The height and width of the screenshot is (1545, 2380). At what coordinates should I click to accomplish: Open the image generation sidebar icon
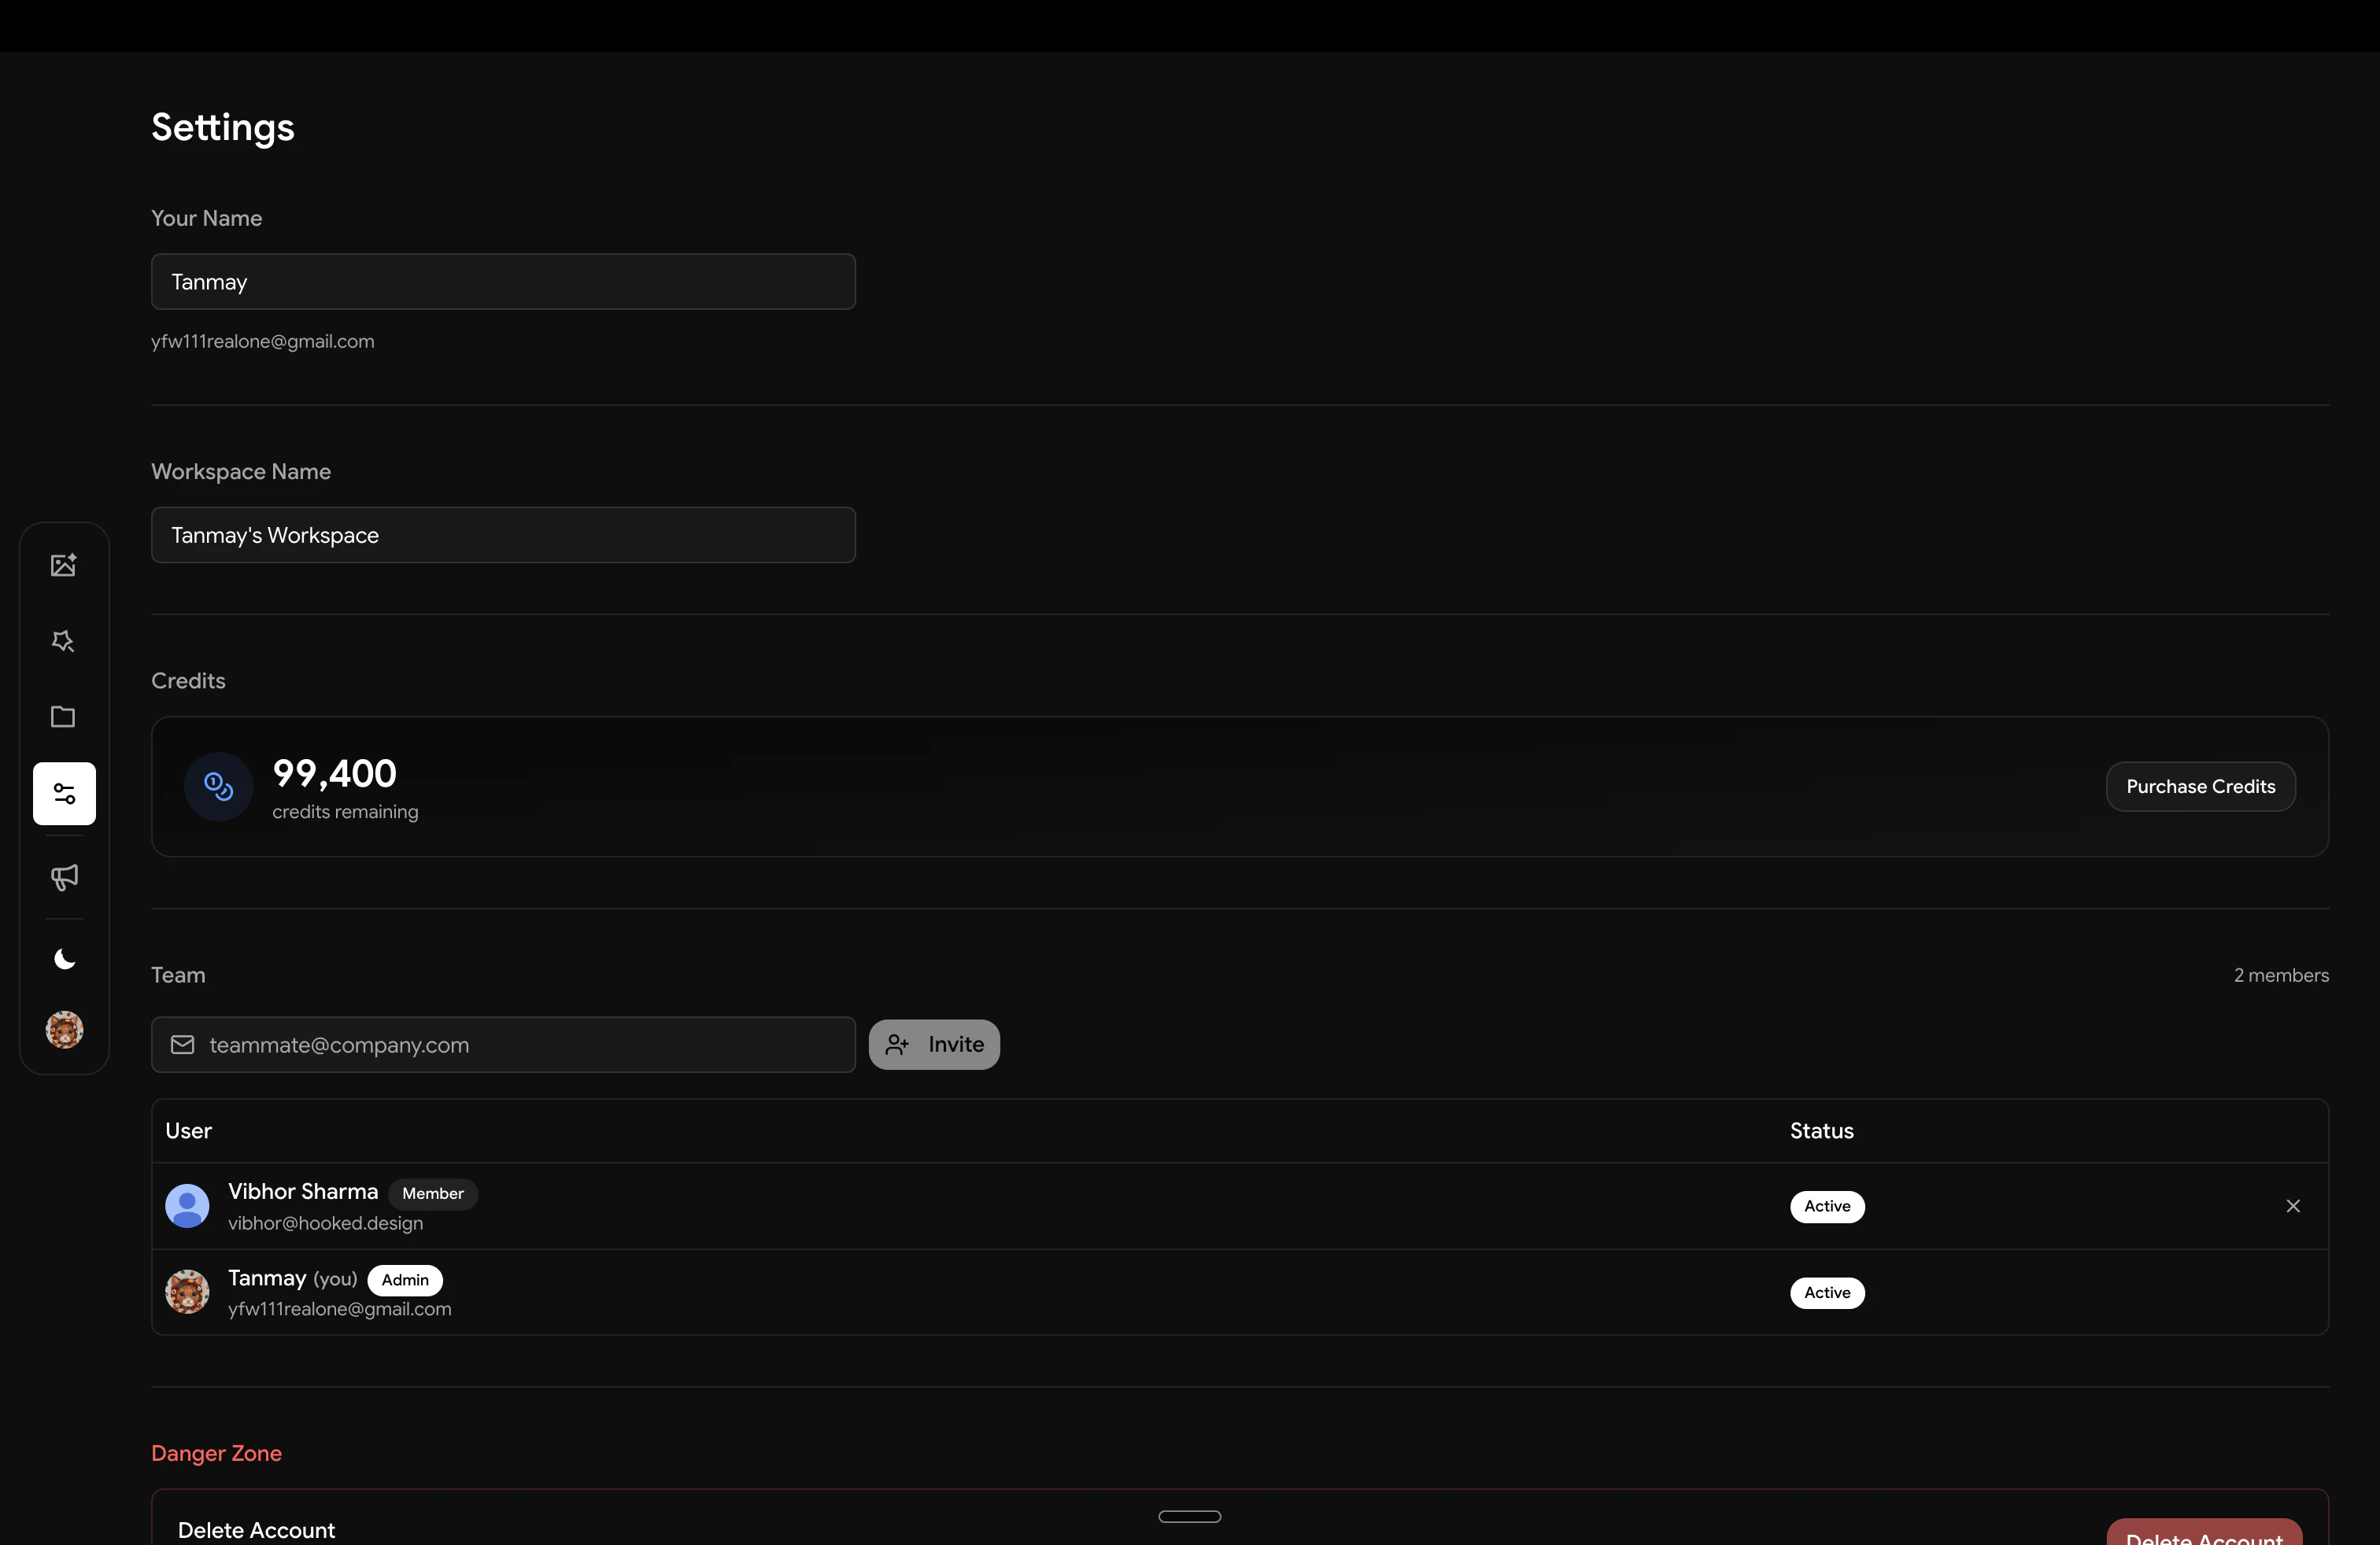coord(64,565)
